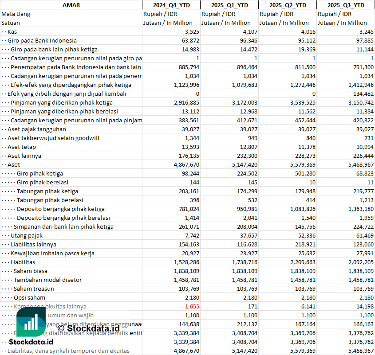Click value 501,280 in Giro pihak ketiga

coord(305,173)
